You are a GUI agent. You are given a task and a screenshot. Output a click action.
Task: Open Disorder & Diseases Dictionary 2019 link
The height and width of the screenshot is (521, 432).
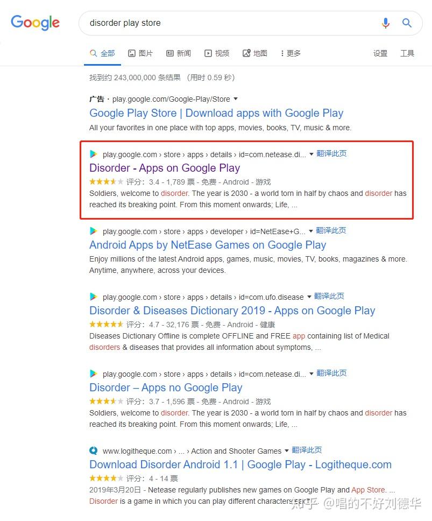click(x=232, y=311)
